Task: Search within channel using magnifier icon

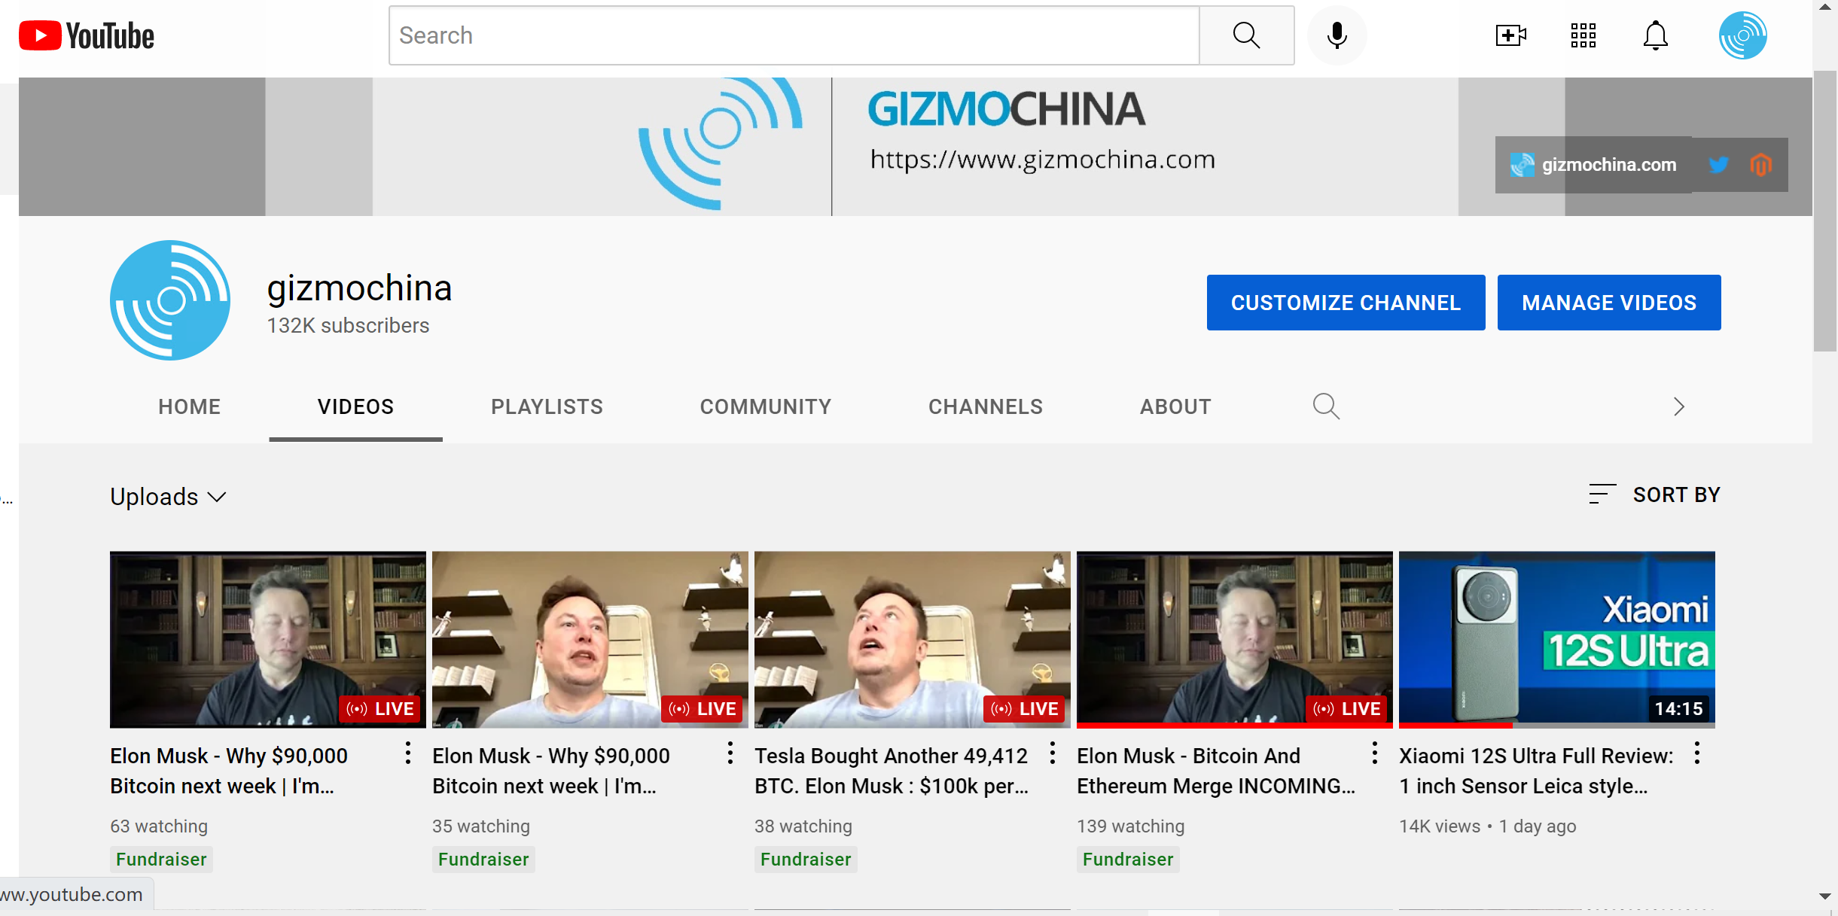Action: [1326, 406]
